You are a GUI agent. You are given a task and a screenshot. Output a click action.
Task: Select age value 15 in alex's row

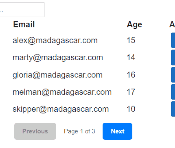131,40
